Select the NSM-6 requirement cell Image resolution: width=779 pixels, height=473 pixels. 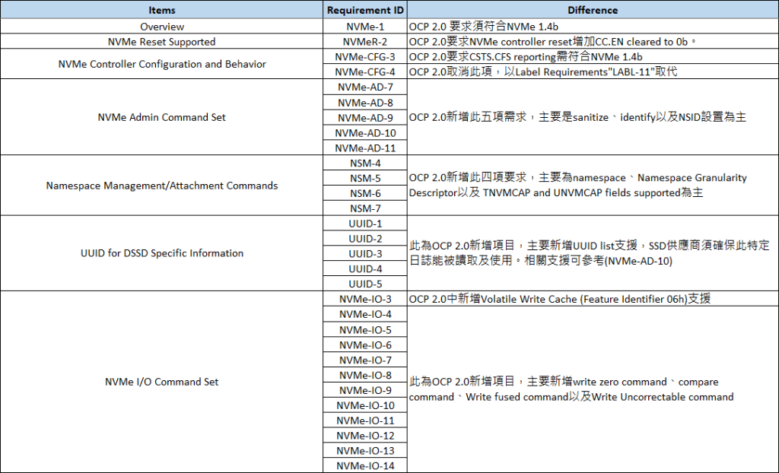tap(365, 193)
